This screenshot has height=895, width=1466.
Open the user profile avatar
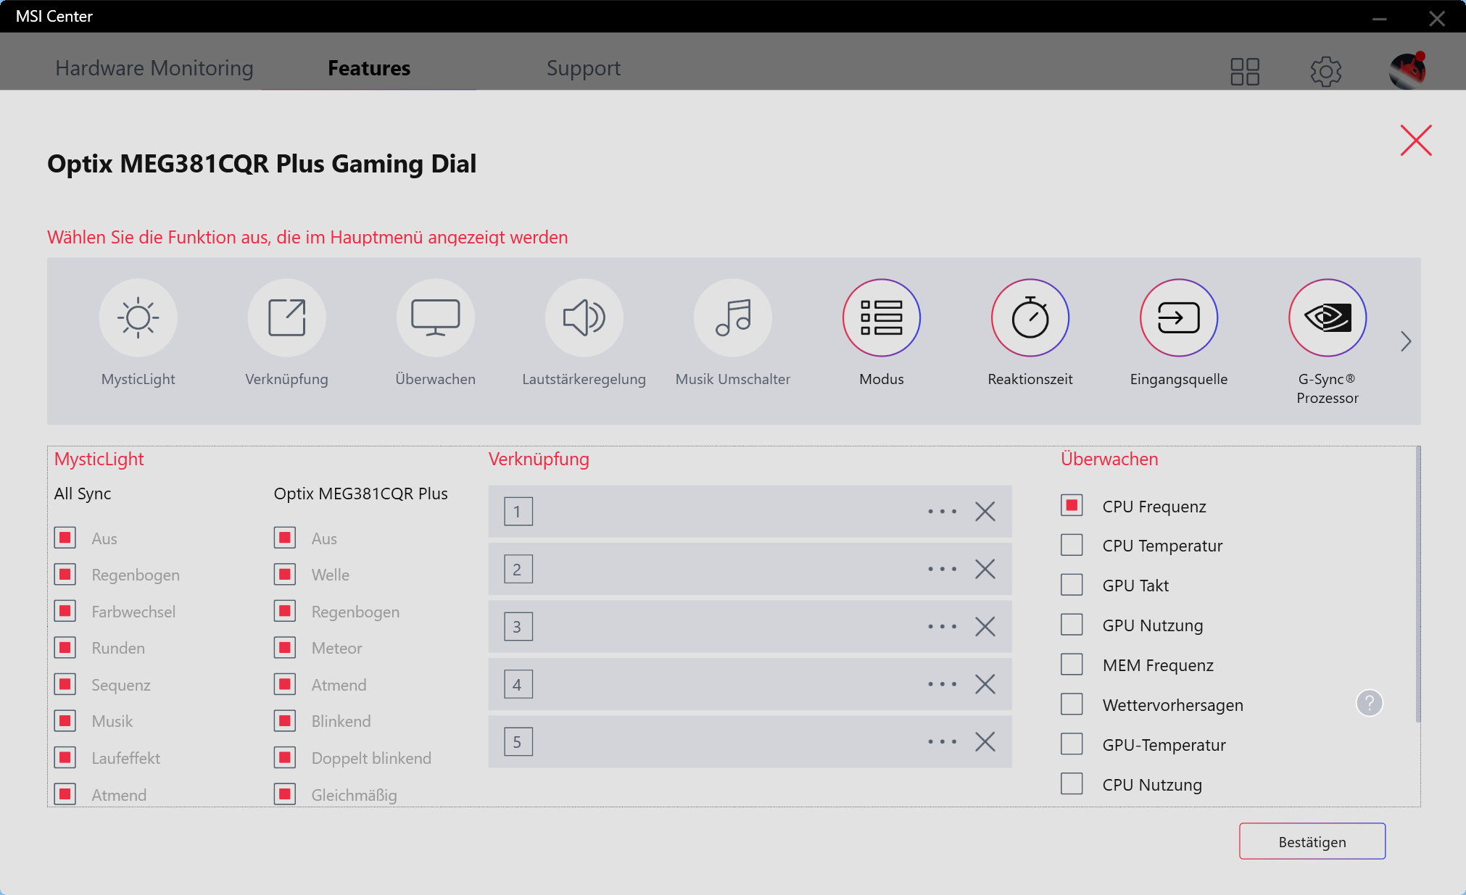1407,70
